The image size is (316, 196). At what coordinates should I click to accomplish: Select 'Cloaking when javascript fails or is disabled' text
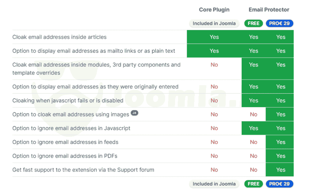[68, 100]
